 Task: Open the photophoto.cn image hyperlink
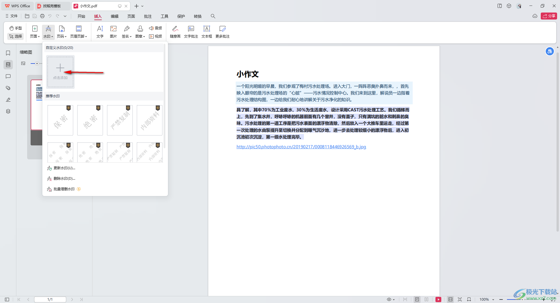tap(301, 147)
